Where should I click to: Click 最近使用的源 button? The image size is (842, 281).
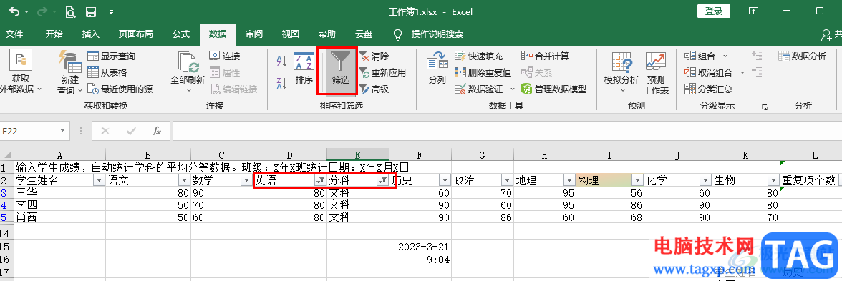pos(120,89)
